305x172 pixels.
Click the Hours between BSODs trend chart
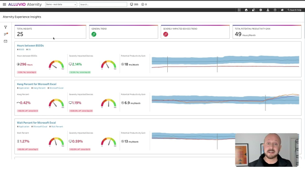225,64
